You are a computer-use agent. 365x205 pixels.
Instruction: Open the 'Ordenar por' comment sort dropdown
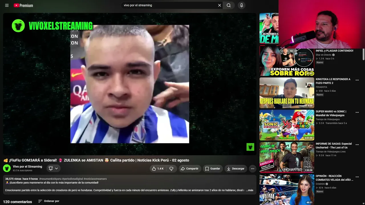(49, 201)
